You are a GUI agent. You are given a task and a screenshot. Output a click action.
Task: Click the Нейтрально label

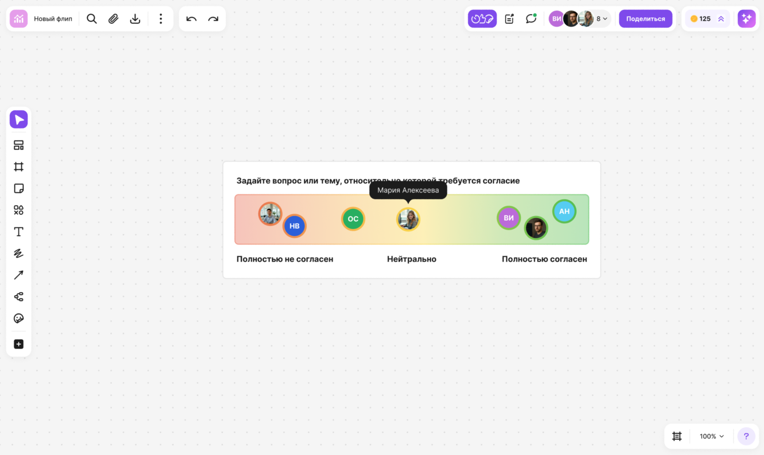tap(412, 259)
